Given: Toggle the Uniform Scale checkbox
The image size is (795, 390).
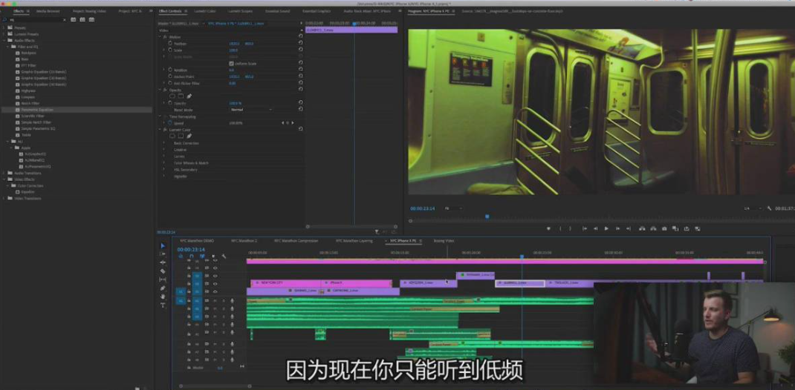Looking at the screenshot, I should 231,64.
